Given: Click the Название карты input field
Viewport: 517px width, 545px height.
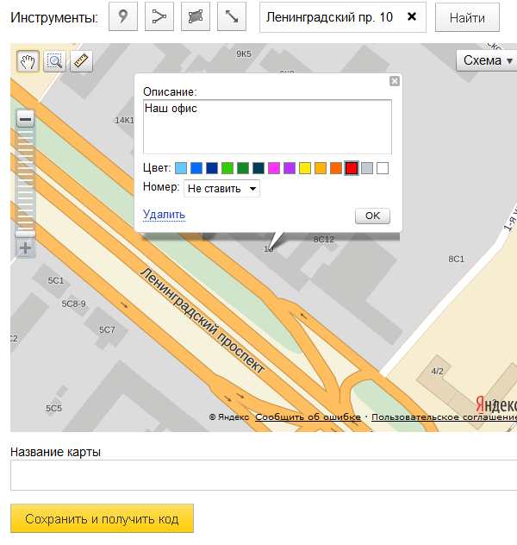Looking at the screenshot, I should 264,475.
